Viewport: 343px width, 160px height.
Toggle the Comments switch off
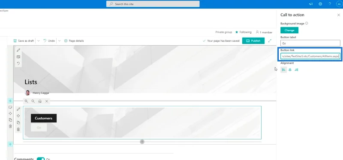[41, 159]
